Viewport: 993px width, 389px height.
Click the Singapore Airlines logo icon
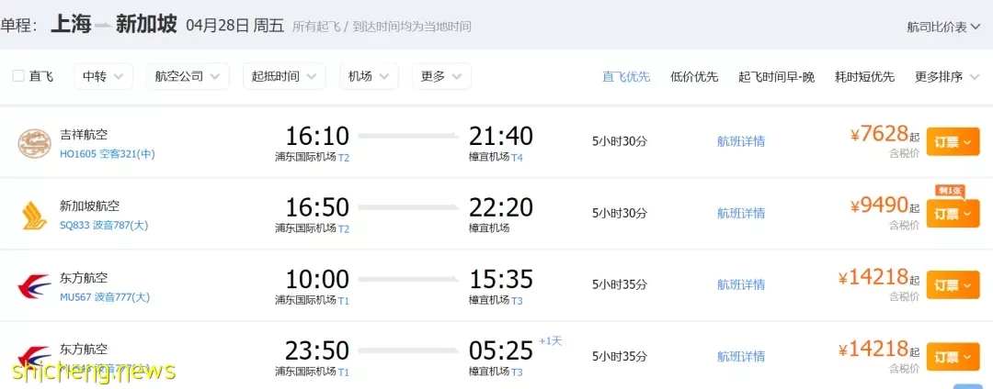pos(35,215)
